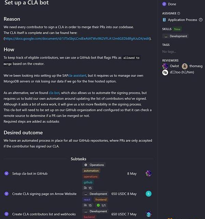Toggle the Setup cla-bot in GitHub checkmark
Image resolution: width=205 pixels, height=219 pixels.
6,173
